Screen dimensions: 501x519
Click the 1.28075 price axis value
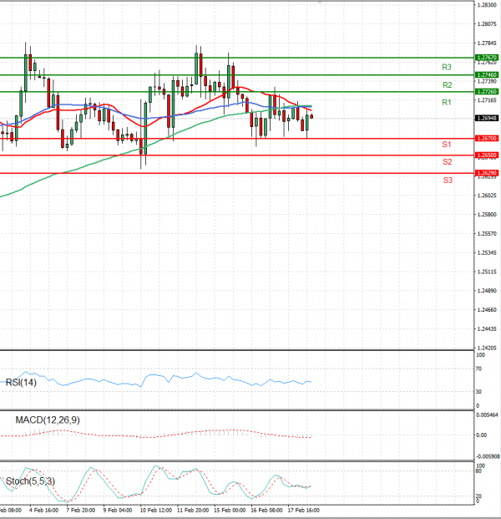point(487,24)
